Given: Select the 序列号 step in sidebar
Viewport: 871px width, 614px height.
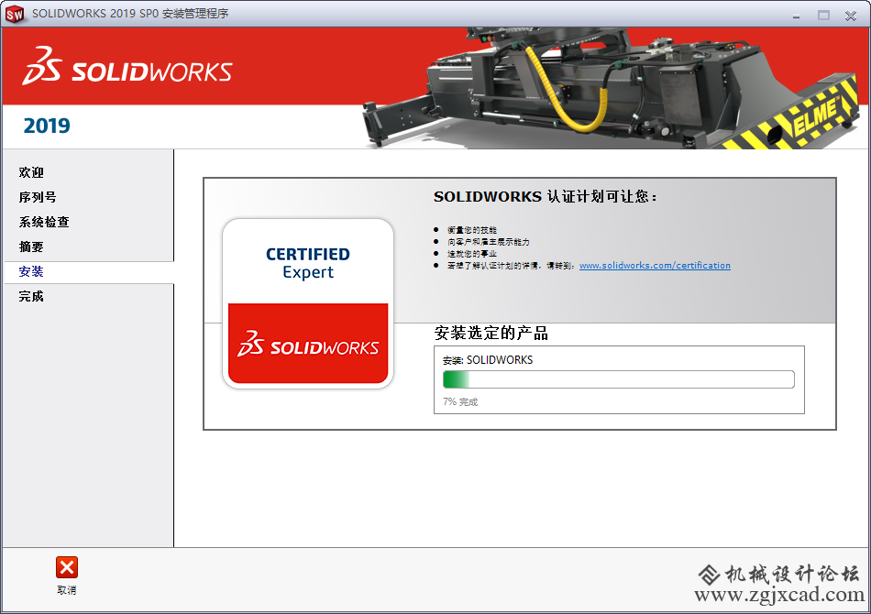Looking at the screenshot, I should [x=38, y=197].
